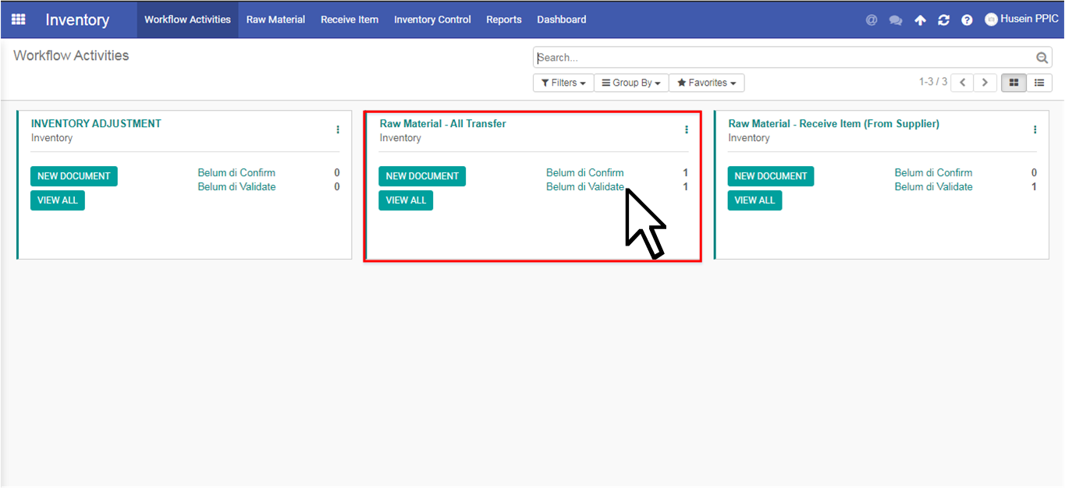Go to next page of records
Viewport: 1065px width, 488px height.
(985, 83)
